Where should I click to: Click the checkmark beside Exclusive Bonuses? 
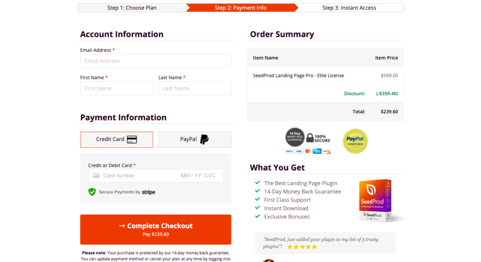[x=257, y=216]
